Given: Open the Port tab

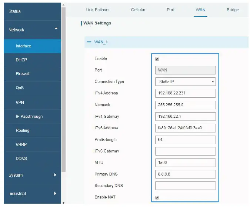Looking at the screenshot, I should (x=170, y=10).
